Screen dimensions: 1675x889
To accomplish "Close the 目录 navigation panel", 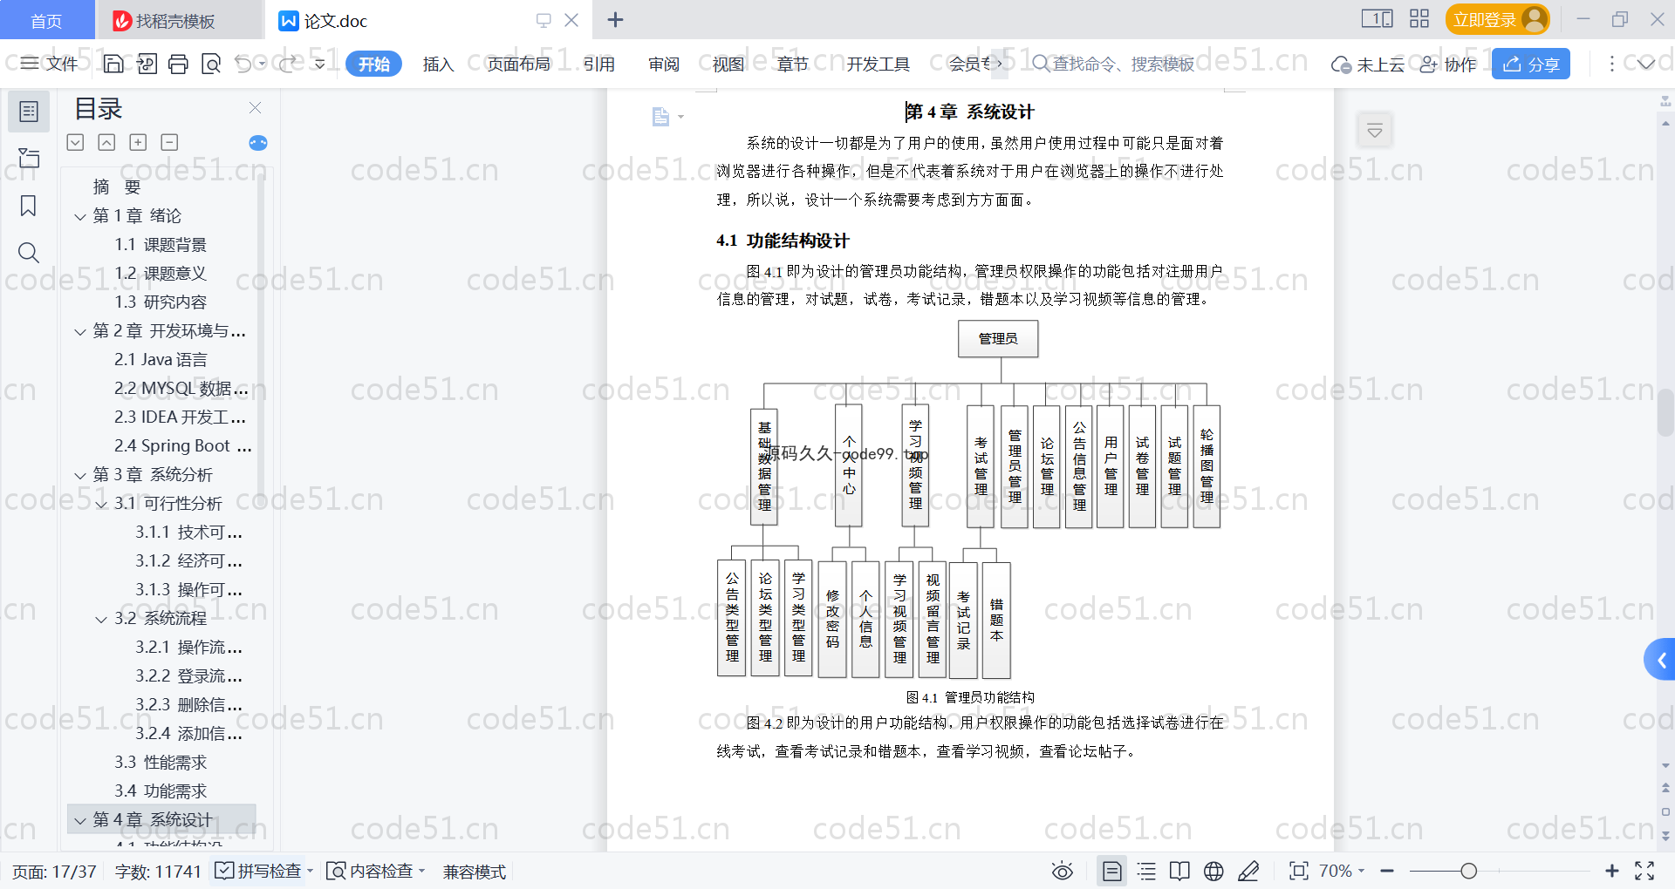I will 255,108.
